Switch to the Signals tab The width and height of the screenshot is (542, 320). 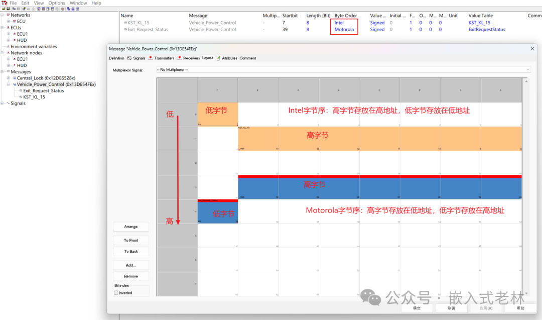pos(136,58)
